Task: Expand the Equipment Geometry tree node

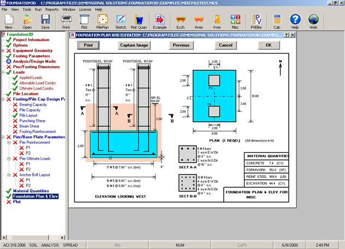Action: pyautogui.click(x=3, y=51)
